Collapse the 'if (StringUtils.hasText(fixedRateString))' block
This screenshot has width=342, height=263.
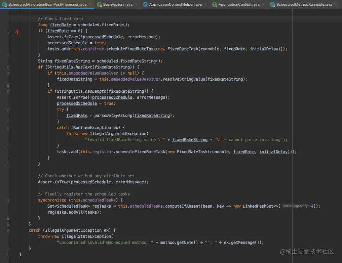coord(8,67)
